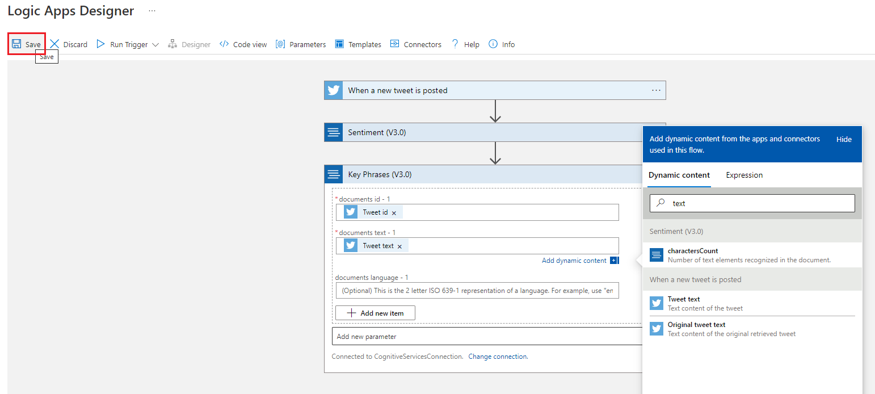Click the magnifier icon in search box
This screenshot has height=394, width=875.
click(x=661, y=203)
